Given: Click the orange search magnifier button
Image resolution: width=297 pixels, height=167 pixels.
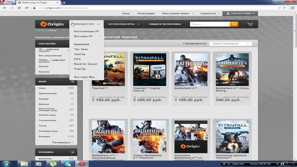Looking at the screenshot, I should click(x=234, y=24).
